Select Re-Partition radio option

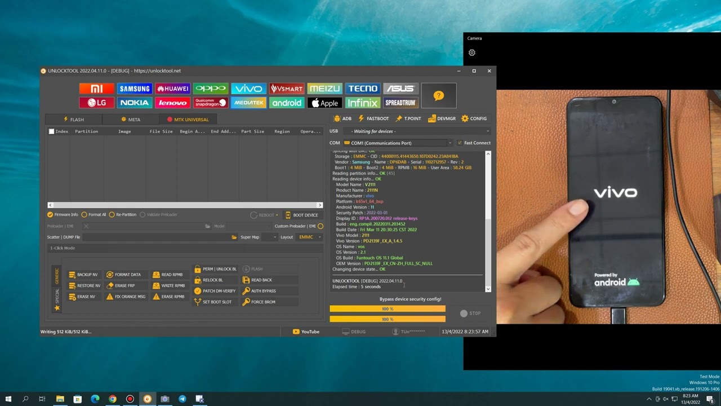[122, 215]
